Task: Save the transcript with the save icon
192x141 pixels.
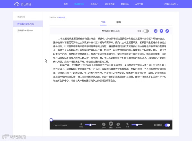Action: [x=156, y=31]
